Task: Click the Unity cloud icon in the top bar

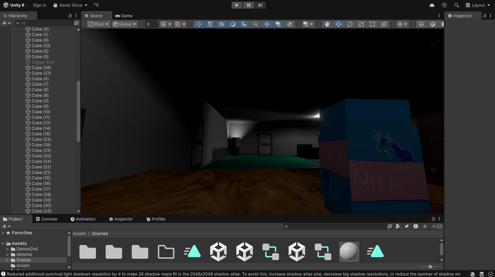Action: click(432, 5)
